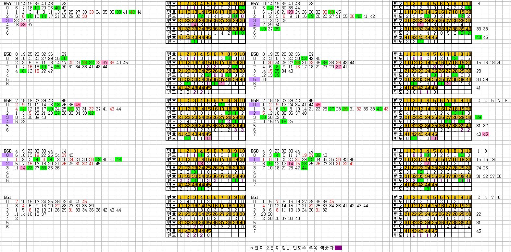Click the purple legend swatch at the bottom

tap(338, 248)
